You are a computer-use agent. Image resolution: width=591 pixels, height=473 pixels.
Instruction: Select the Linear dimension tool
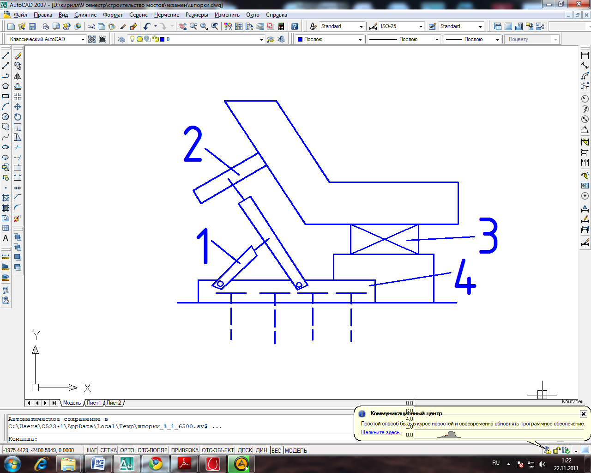[x=585, y=56]
